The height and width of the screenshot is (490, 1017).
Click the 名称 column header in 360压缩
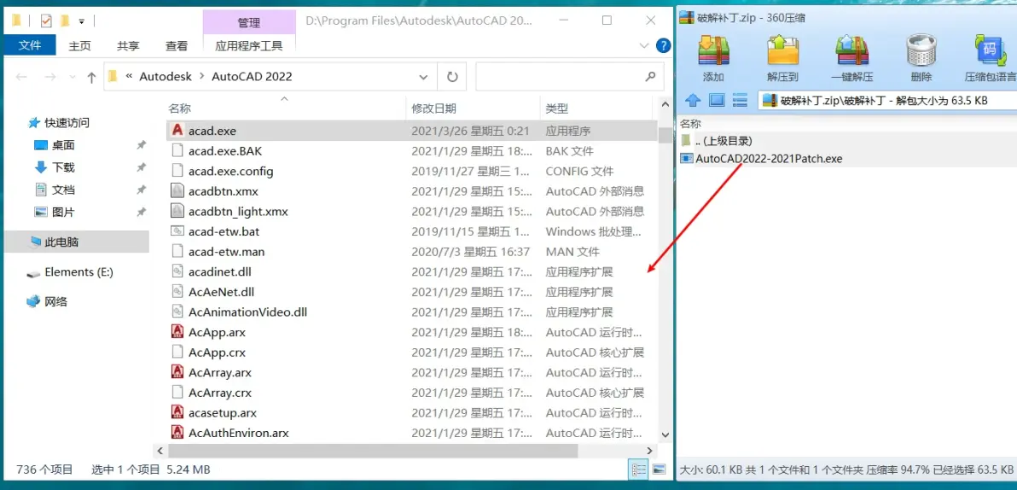[689, 123]
